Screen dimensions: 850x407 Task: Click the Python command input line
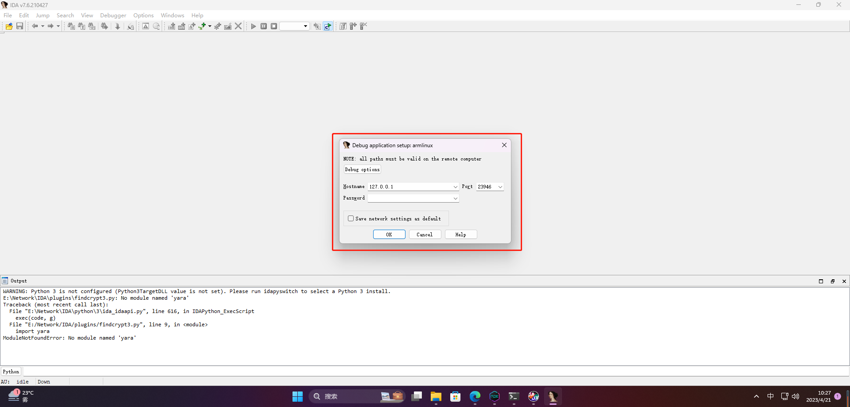[x=436, y=372]
